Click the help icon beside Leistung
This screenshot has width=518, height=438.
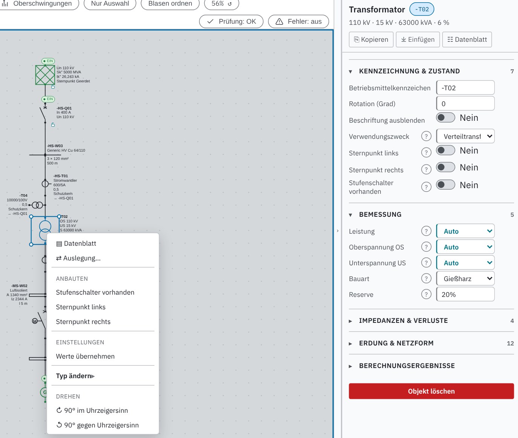pyautogui.click(x=426, y=231)
